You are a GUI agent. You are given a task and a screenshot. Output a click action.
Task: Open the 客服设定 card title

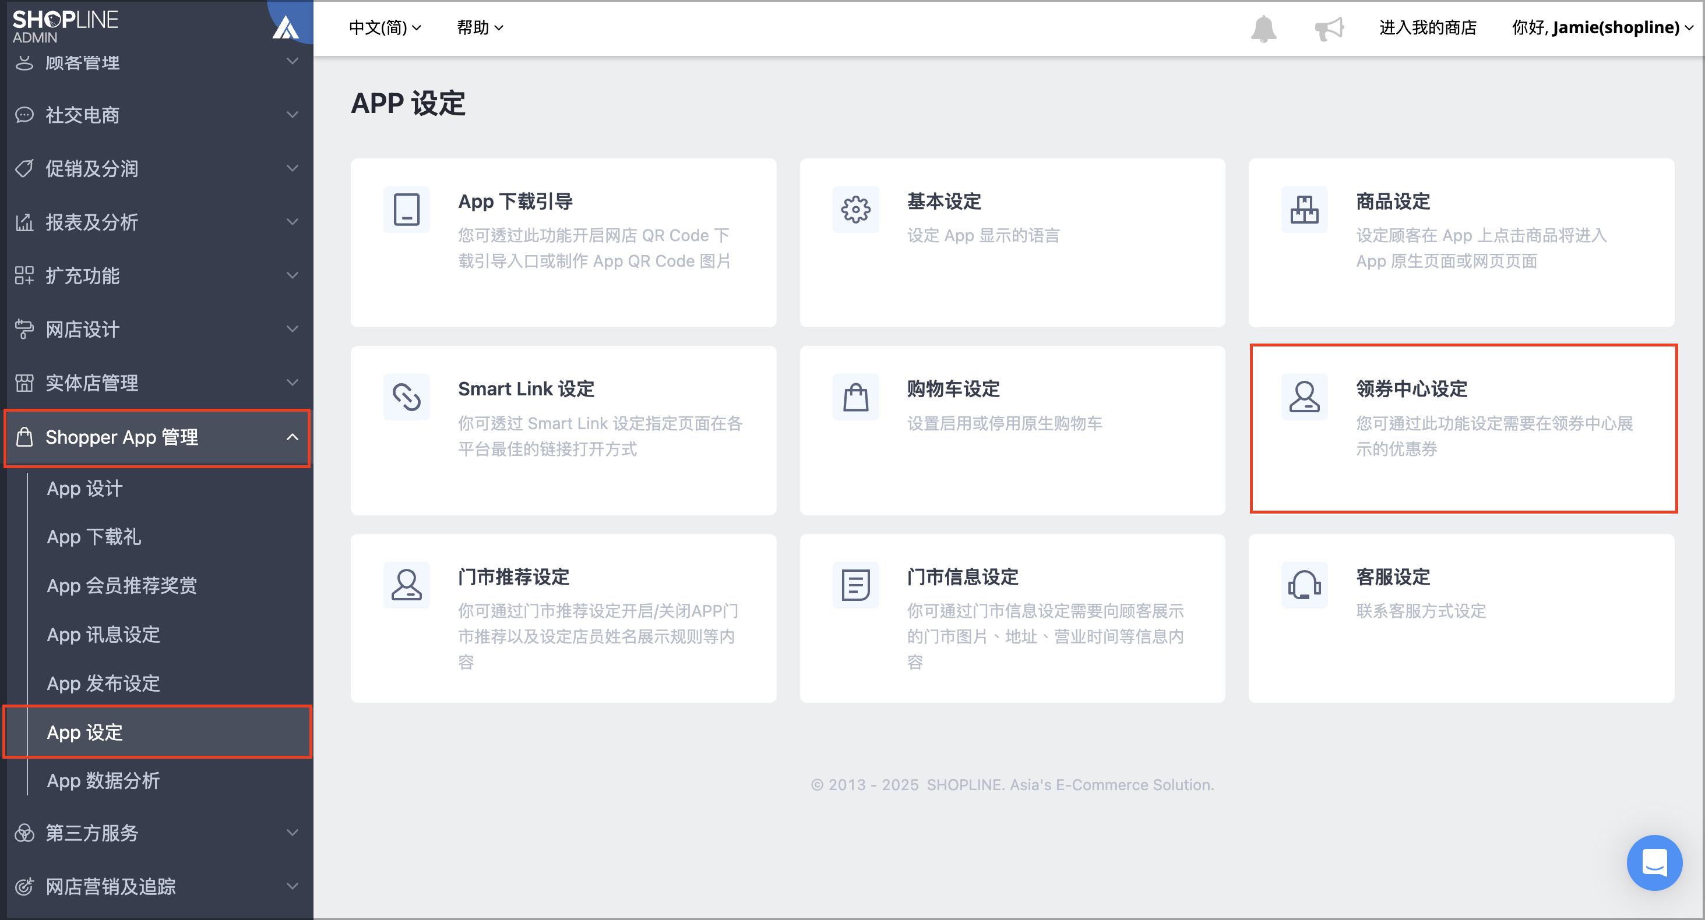[1393, 578]
